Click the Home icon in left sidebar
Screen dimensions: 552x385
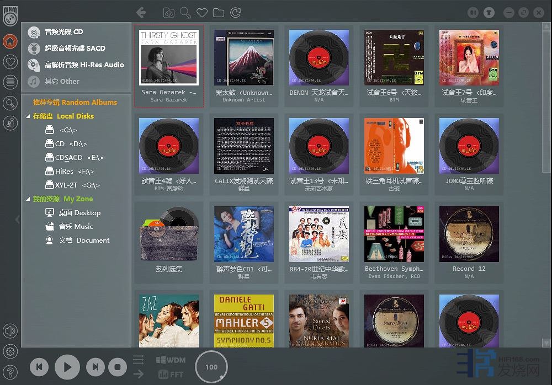click(x=10, y=41)
